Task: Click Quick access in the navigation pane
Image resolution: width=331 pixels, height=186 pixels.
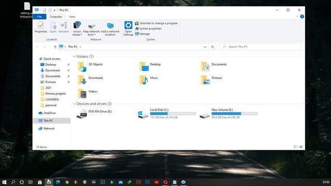Action: [50, 59]
